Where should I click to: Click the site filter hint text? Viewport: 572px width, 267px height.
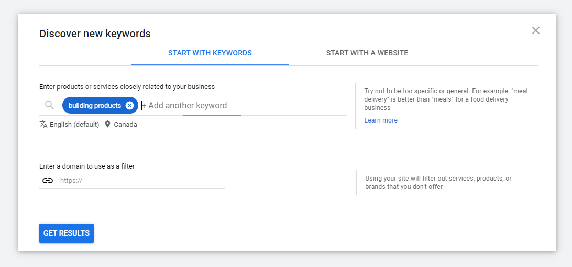pos(438,183)
